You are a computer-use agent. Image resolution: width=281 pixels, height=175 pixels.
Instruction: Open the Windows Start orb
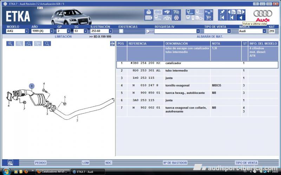[x=6, y=171]
